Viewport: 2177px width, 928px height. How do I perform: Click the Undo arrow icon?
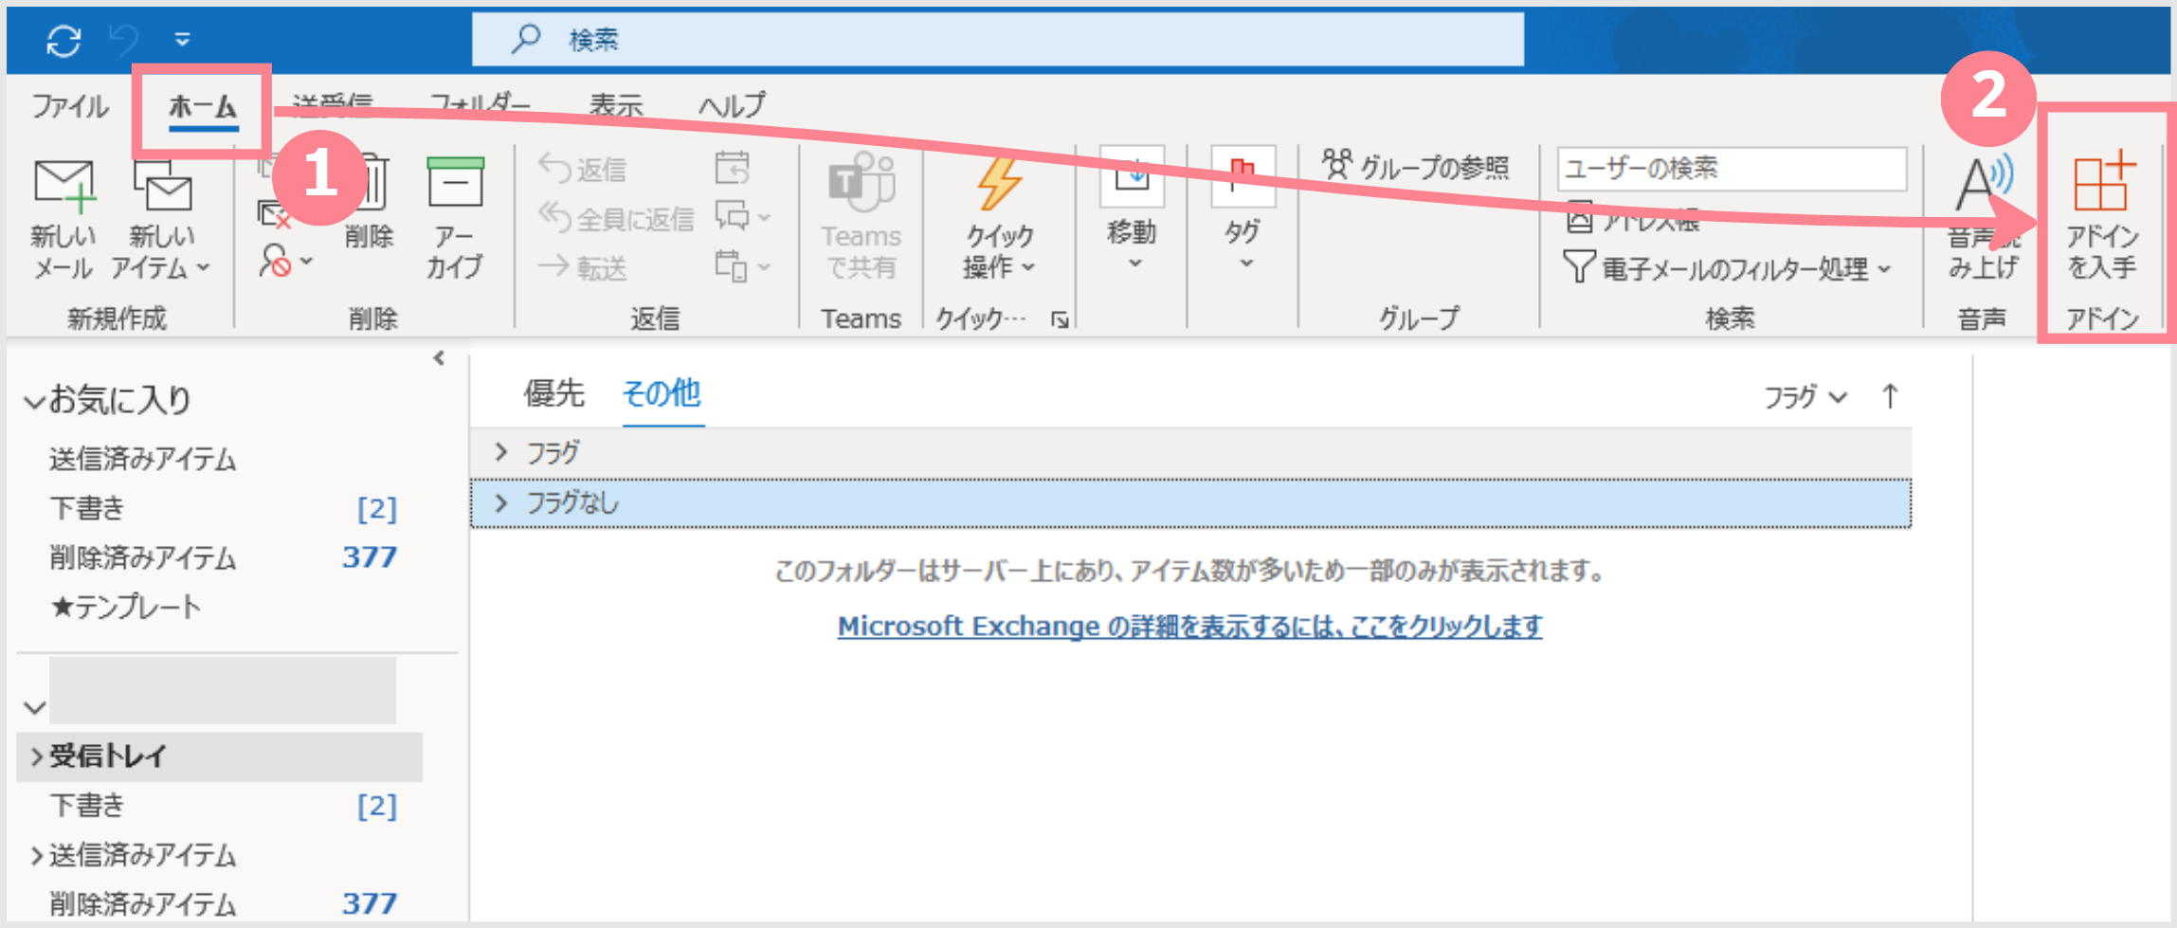pos(124,40)
